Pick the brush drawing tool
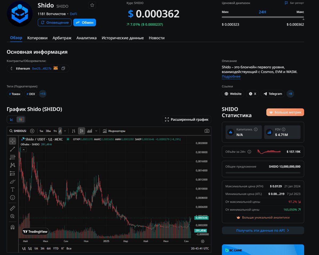The width and height of the screenshot is (319, 255). click(x=12, y=181)
